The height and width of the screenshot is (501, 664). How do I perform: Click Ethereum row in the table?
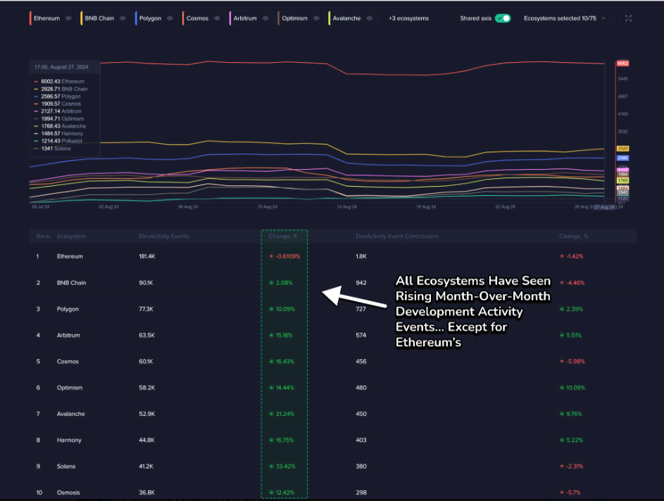(x=333, y=256)
